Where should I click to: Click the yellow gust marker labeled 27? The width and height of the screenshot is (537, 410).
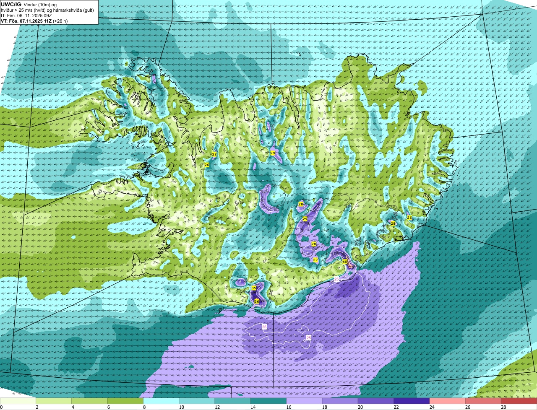click(315, 260)
